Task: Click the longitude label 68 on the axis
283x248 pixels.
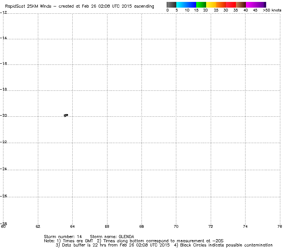Action: coord(141,226)
